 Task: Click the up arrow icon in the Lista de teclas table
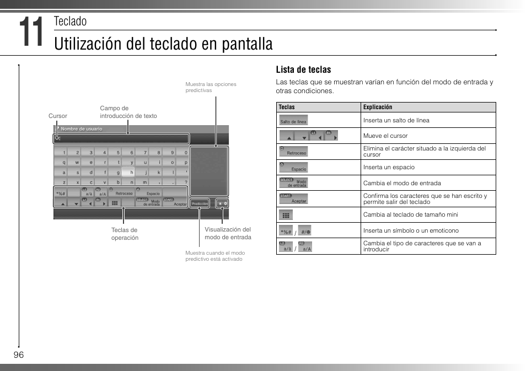coord(287,136)
